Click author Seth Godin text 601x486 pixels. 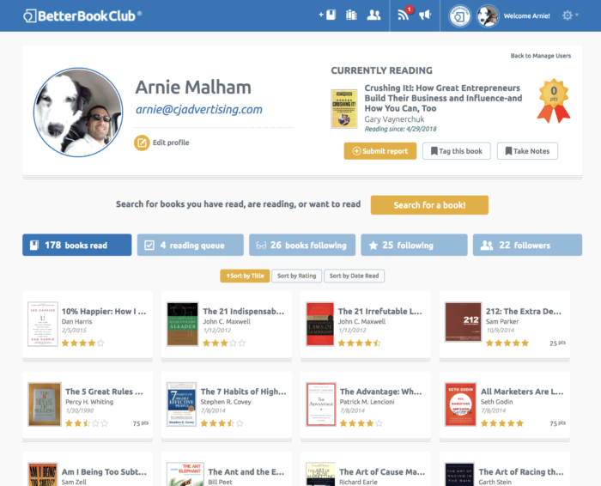pos(497,402)
